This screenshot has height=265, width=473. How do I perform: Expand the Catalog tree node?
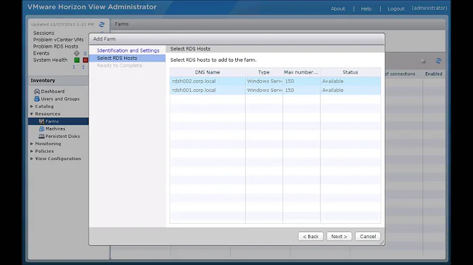pyautogui.click(x=32, y=106)
